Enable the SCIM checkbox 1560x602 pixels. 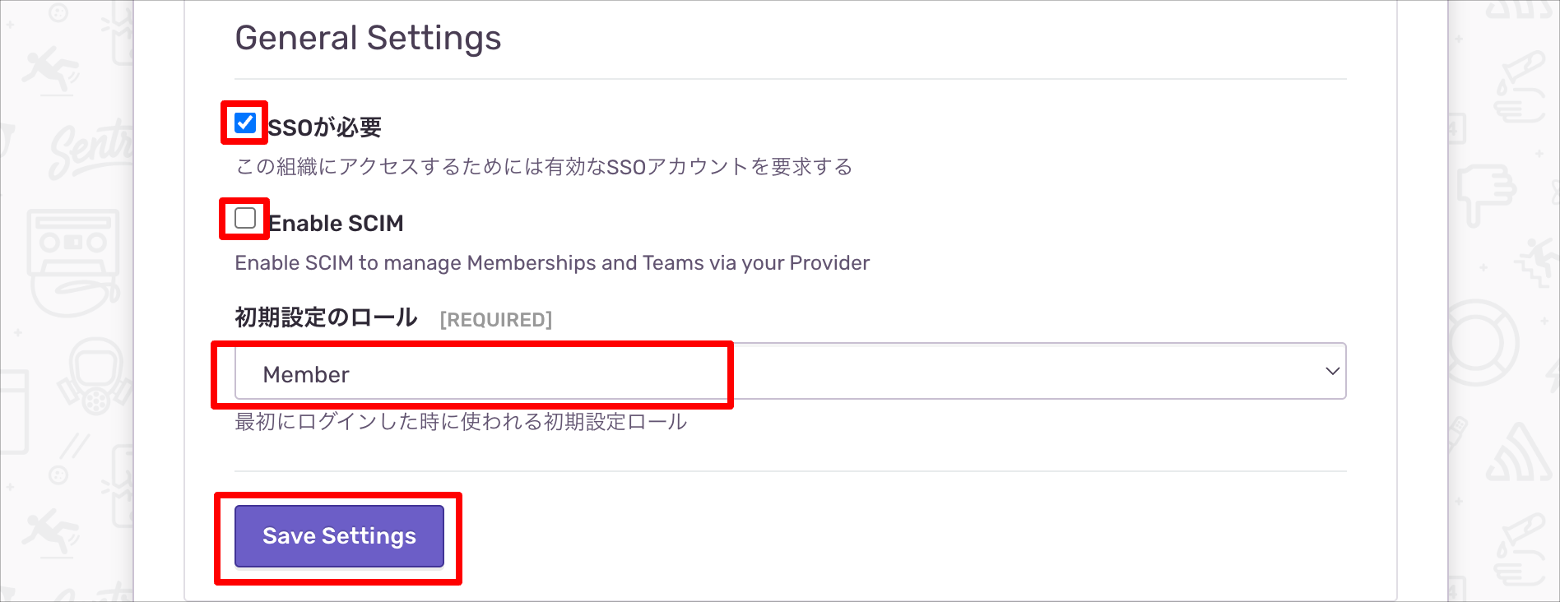pos(244,218)
